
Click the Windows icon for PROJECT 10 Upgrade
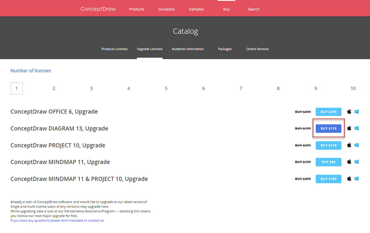357,145
